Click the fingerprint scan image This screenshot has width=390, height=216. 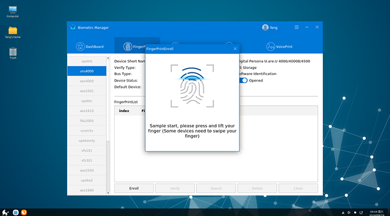pyautogui.click(x=192, y=86)
